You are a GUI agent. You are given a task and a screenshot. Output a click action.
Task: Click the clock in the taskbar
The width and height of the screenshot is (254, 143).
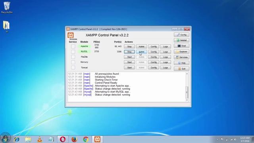tap(245, 139)
